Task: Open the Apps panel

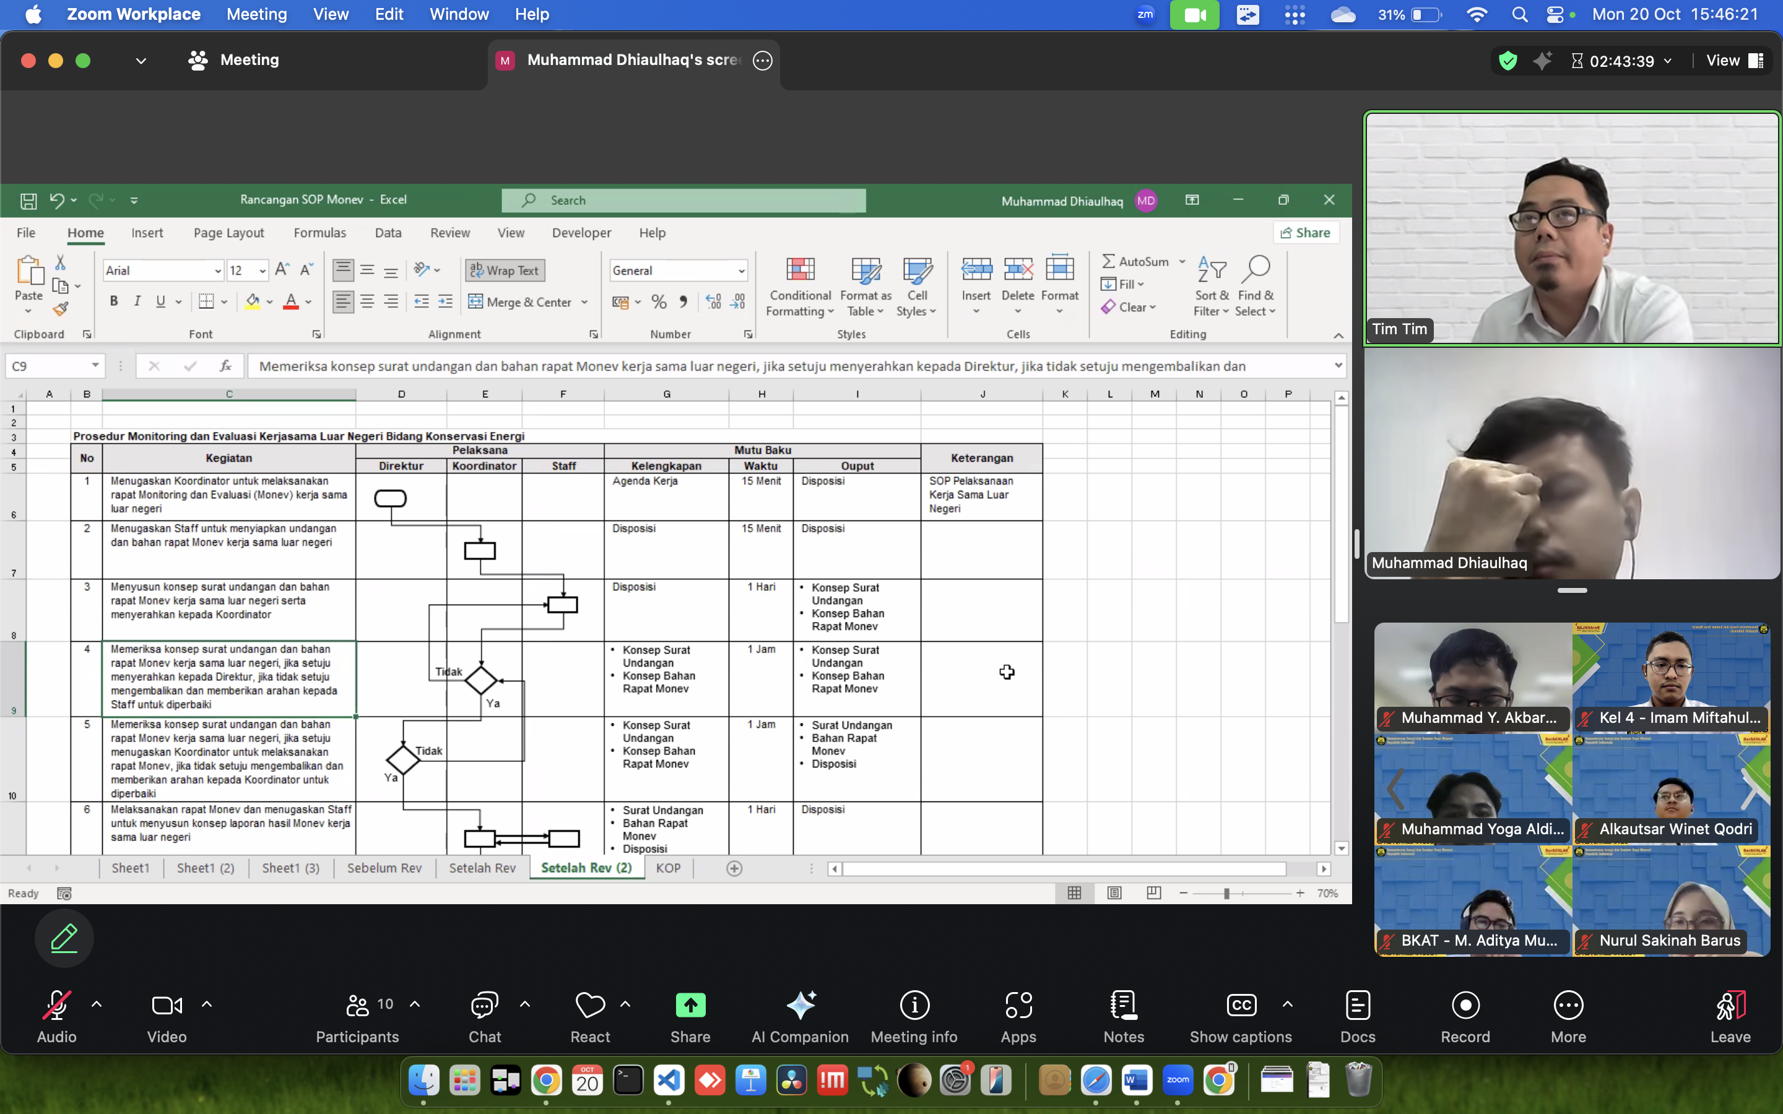Action: [x=1018, y=1006]
